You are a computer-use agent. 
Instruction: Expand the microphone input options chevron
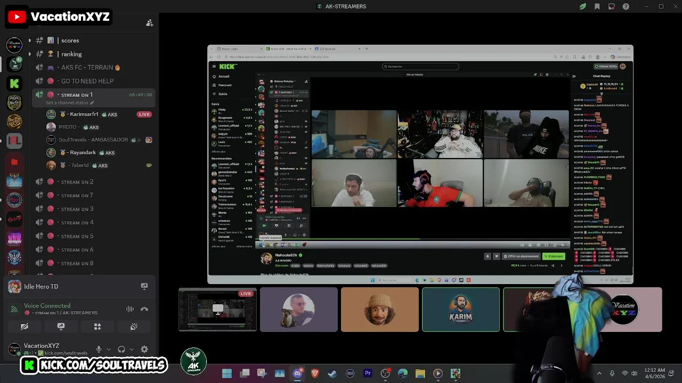109,349
